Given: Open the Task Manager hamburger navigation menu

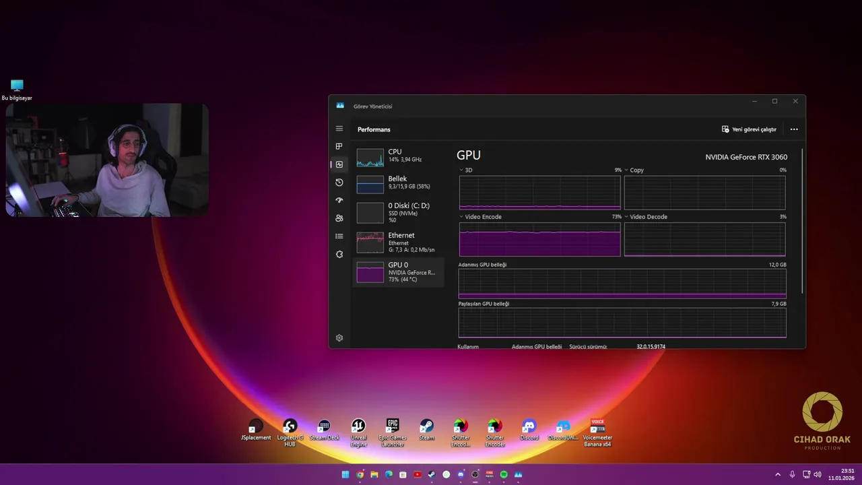Looking at the screenshot, I should click(x=339, y=129).
